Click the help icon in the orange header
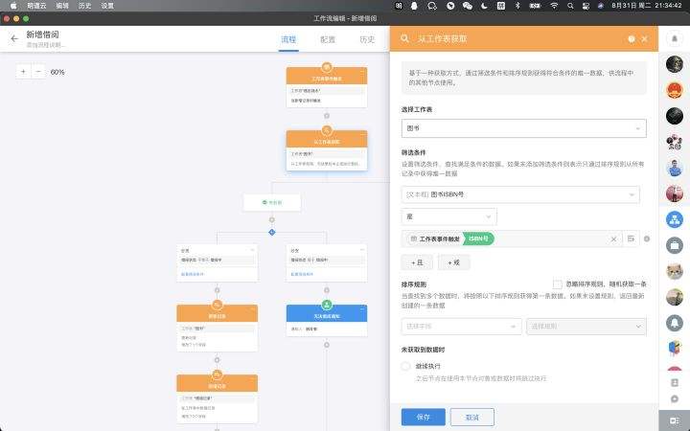690x431 pixels. (631, 39)
